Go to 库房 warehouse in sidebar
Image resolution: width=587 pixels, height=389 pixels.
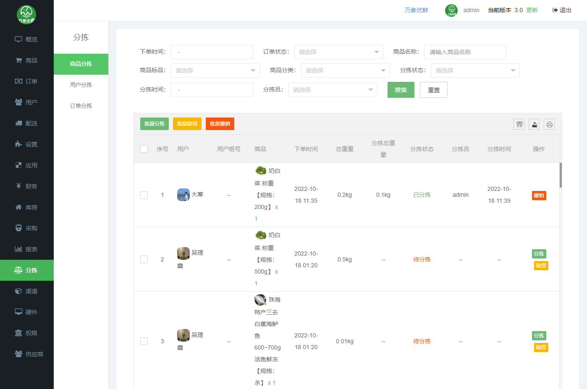click(18, 207)
